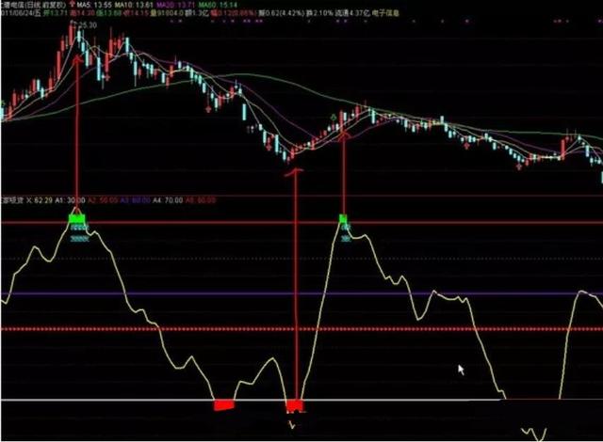Click arrowhead of red arrow pointing to 25.30 peak
This screenshot has height=442, width=603.
tap(77, 59)
